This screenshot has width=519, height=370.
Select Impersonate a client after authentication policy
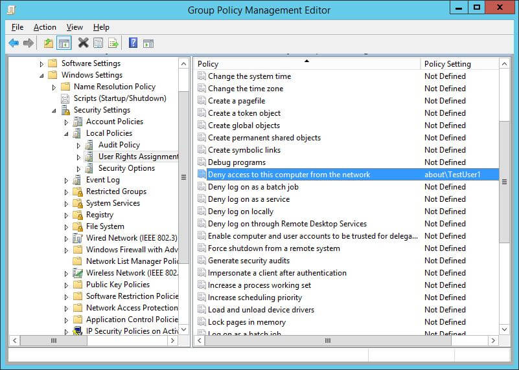pos(277,272)
